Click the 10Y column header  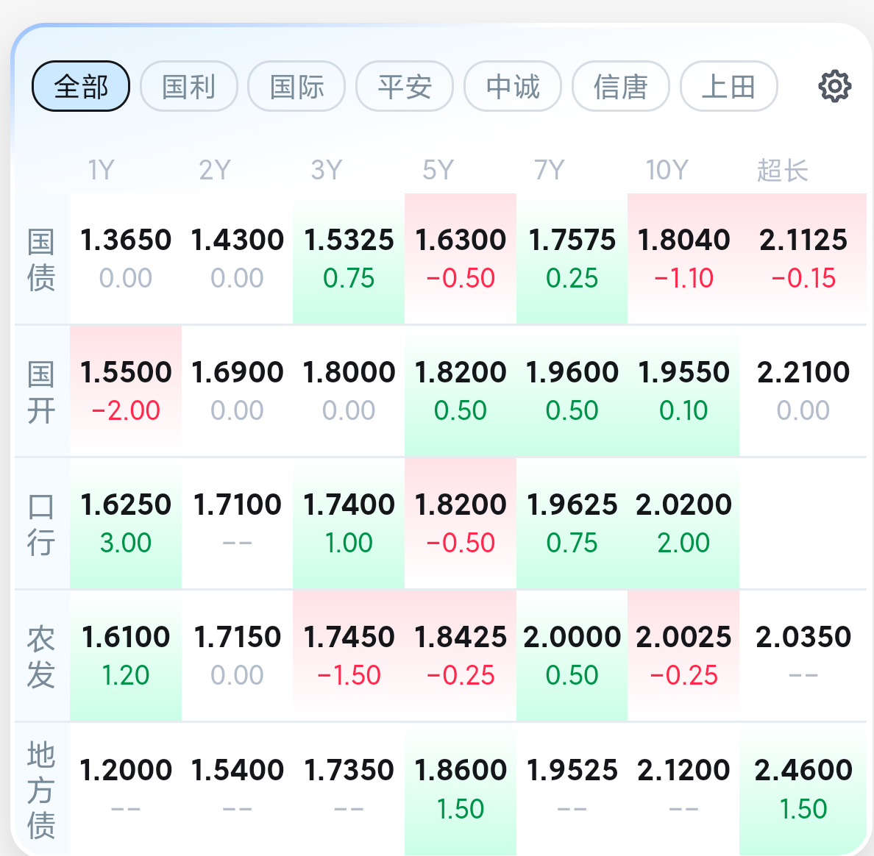pos(667,170)
